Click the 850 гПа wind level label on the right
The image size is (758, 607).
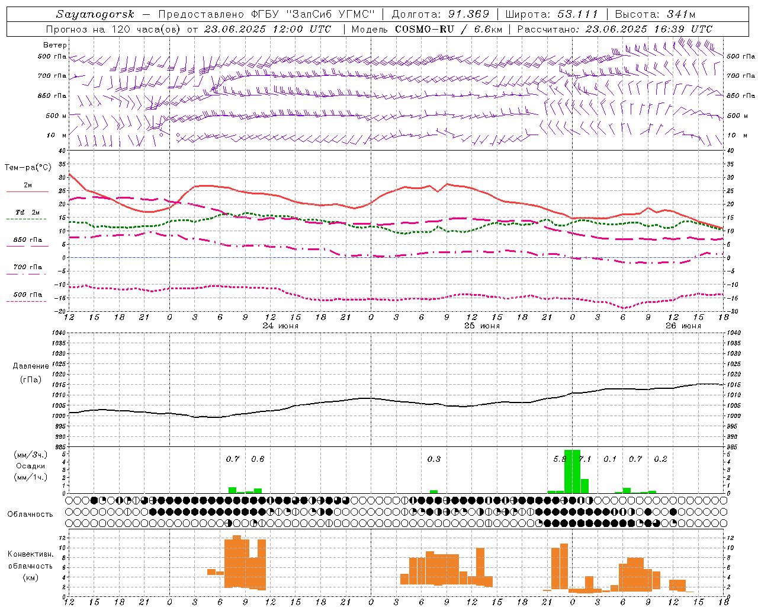click(741, 95)
